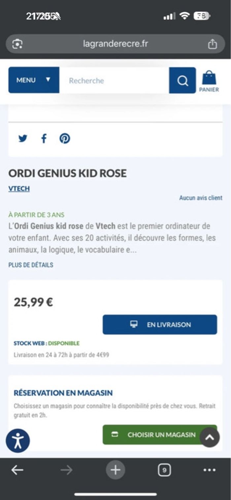Share product on Twitter
The height and width of the screenshot is (500, 231).
tap(23, 138)
